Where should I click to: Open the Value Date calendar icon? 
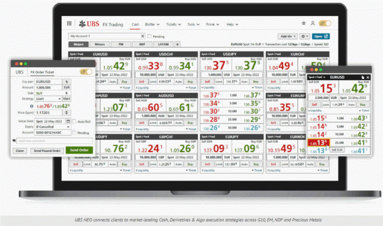click(x=68, y=122)
